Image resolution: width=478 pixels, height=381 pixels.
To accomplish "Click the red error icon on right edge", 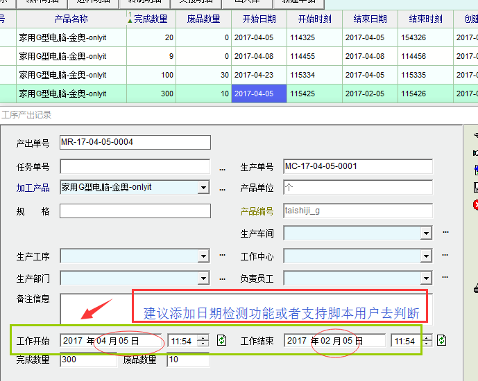I will (x=476, y=204).
